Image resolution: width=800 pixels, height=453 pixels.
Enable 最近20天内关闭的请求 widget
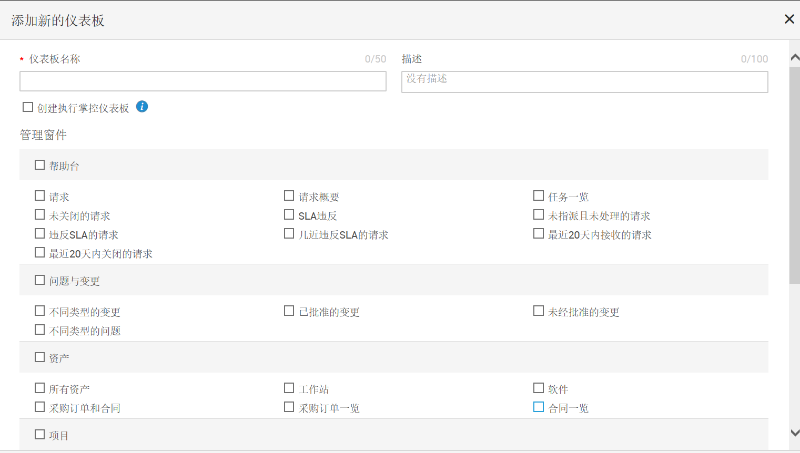click(x=39, y=253)
